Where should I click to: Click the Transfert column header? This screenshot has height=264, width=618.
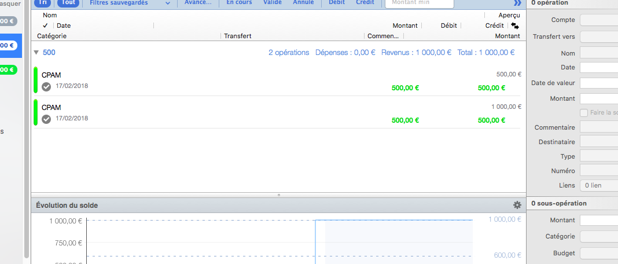(238, 36)
